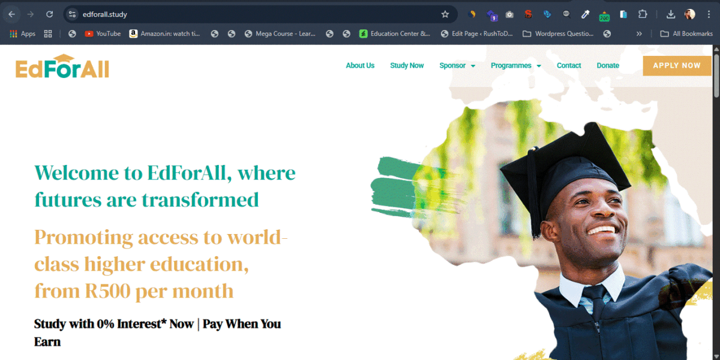Open the Apps grid shortcut

click(23, 34)
